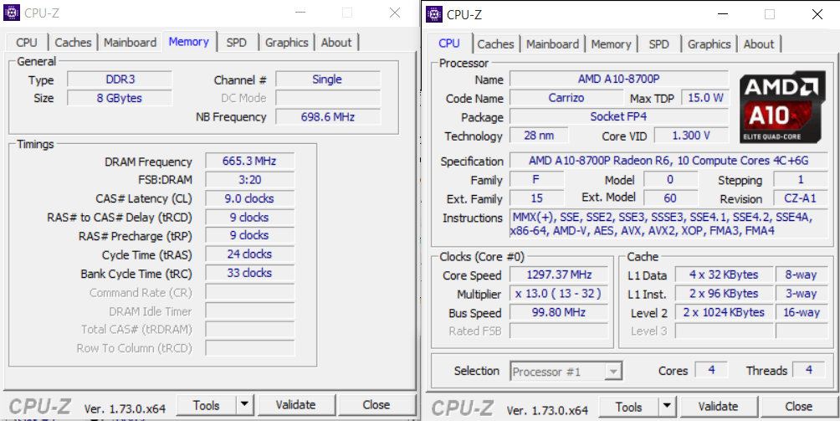Image resolution: width=840 pixels, height=421 pixels.
Task: Open Processor #1 selection dropdown
Action: click(x=566, y=372)
